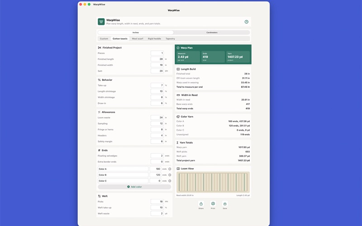Click the Loom View section icon
Screen dimensions: 362x226
178,169
